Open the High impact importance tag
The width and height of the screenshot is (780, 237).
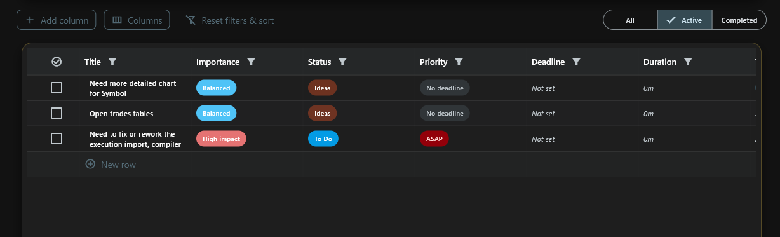(221, 139)
